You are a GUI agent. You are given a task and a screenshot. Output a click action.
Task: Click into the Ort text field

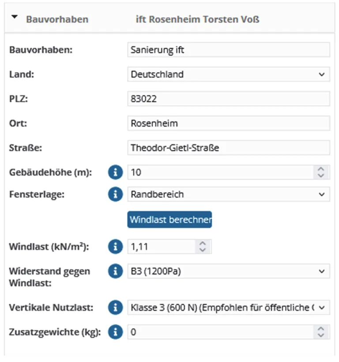pos(228,124)
